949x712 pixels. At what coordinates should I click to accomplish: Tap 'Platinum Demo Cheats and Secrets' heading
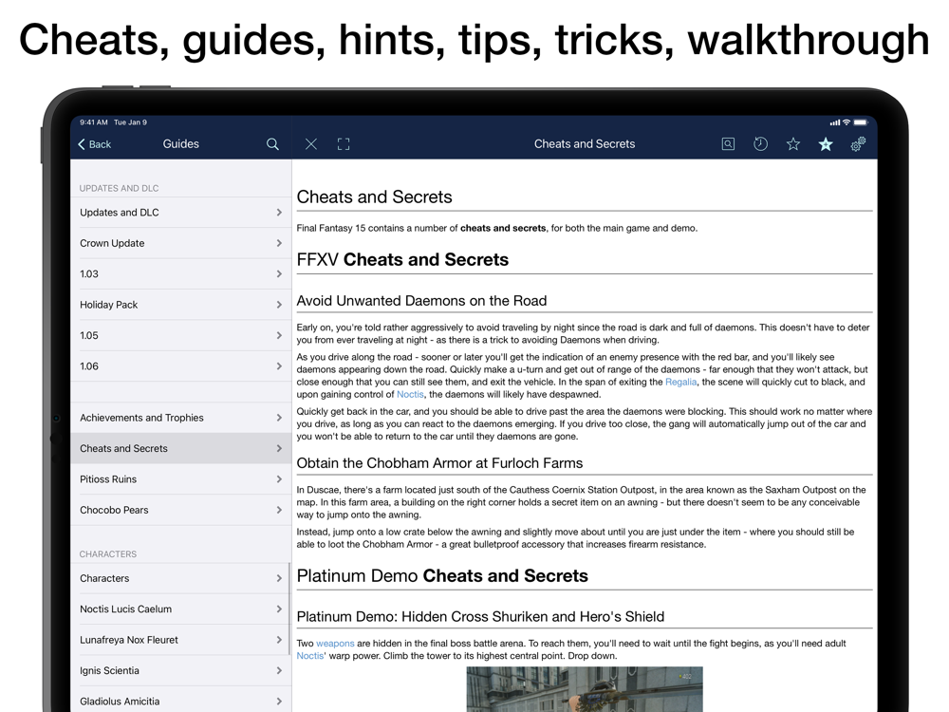point(442,576)
